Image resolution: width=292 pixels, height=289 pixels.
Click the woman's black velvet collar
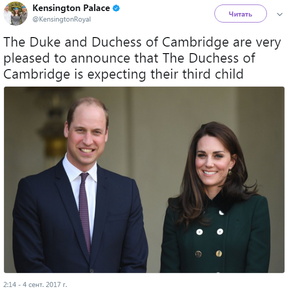[223, 201]
